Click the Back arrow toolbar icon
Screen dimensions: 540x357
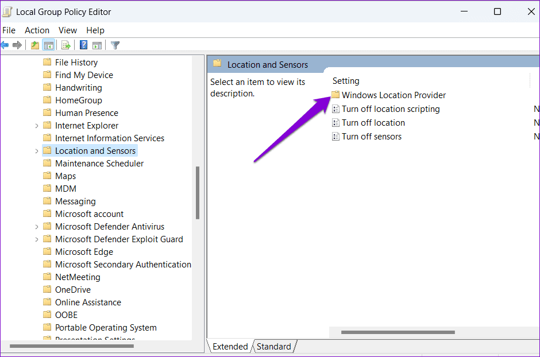click(5, 45)
